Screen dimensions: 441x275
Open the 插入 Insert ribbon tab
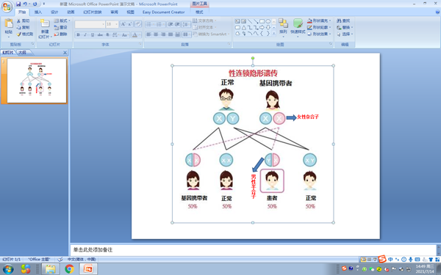(38, 12)
